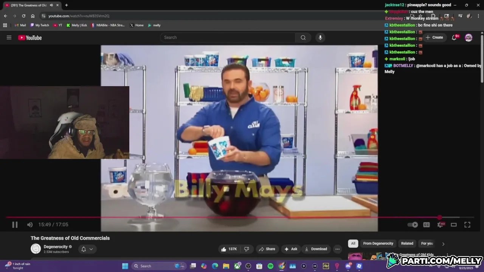Toggle closed captions
Screen dimensions: 484x272
coord(427,224)
